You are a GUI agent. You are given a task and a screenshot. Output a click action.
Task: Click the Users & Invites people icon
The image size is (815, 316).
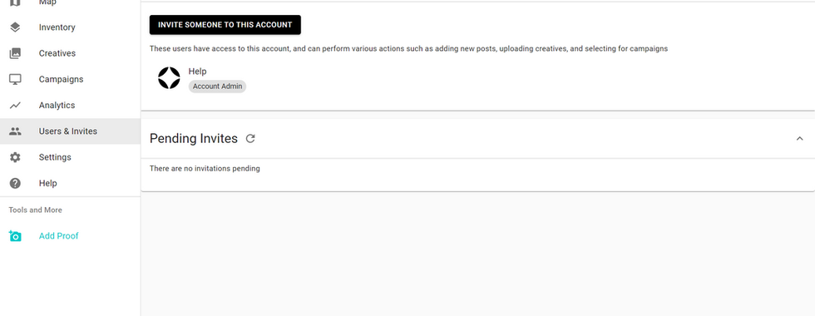15,131
